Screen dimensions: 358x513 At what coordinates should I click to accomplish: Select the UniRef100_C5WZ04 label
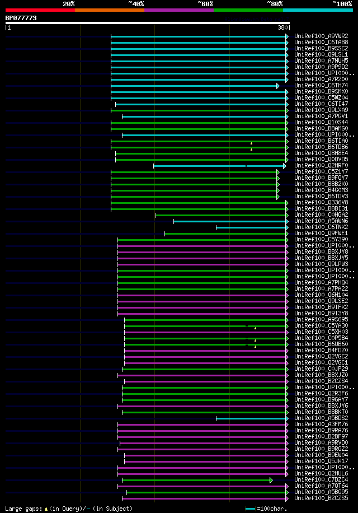coord(321,98)
